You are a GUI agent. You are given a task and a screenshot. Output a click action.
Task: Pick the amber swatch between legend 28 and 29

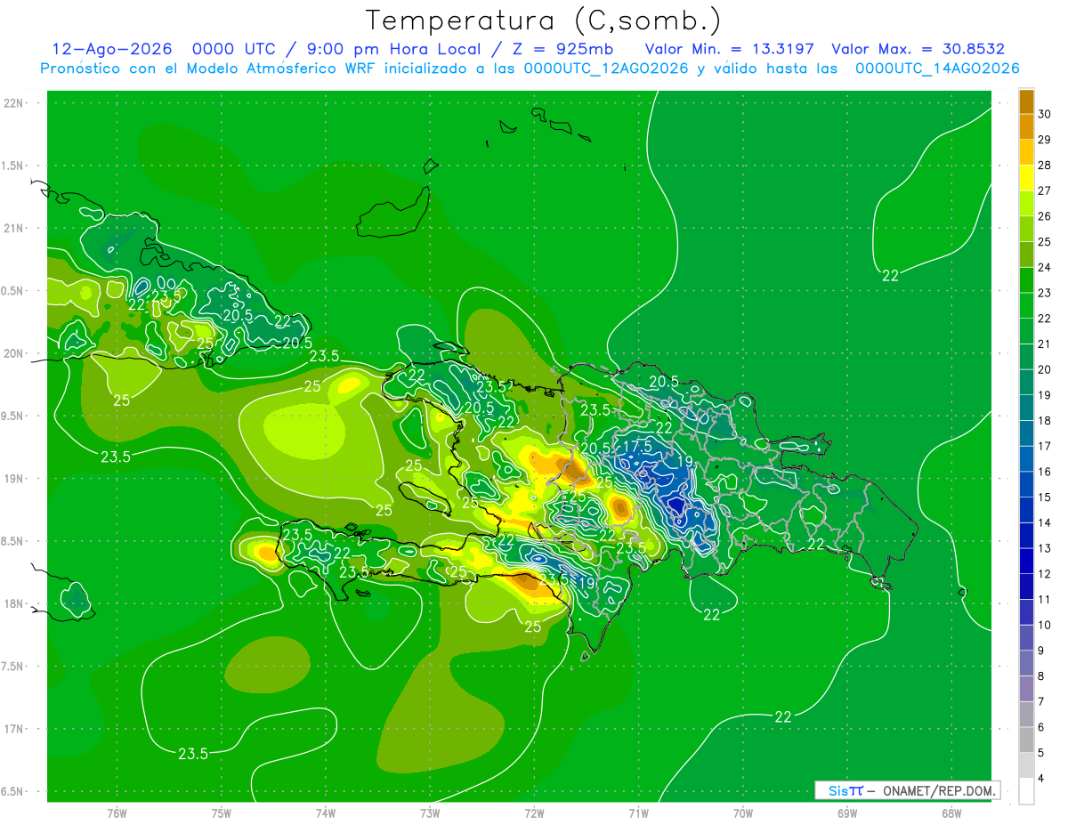click(x=1026, y=152)
